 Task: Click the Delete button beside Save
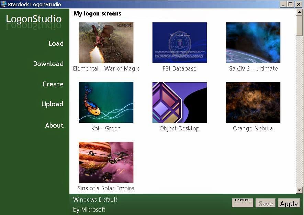(x=243, y=203)
